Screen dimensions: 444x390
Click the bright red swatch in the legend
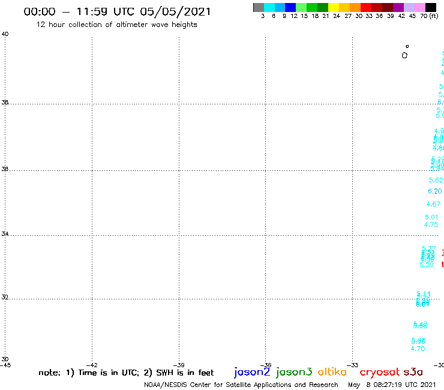point(366,7)
